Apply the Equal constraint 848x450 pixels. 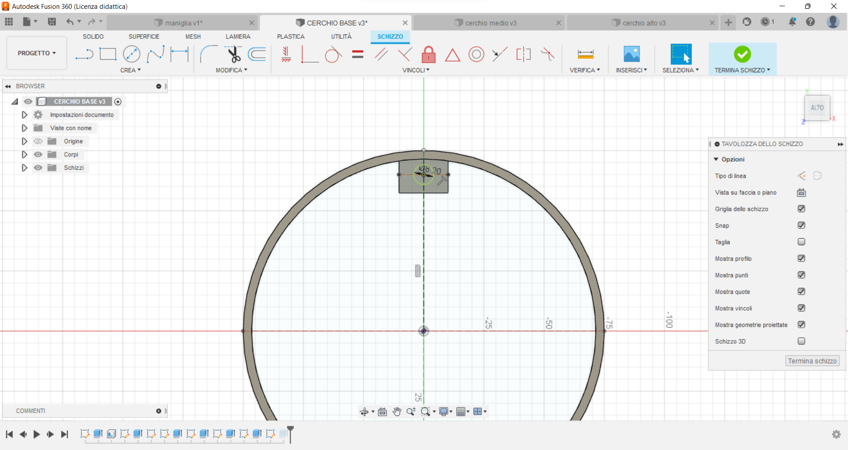(358, 54)
